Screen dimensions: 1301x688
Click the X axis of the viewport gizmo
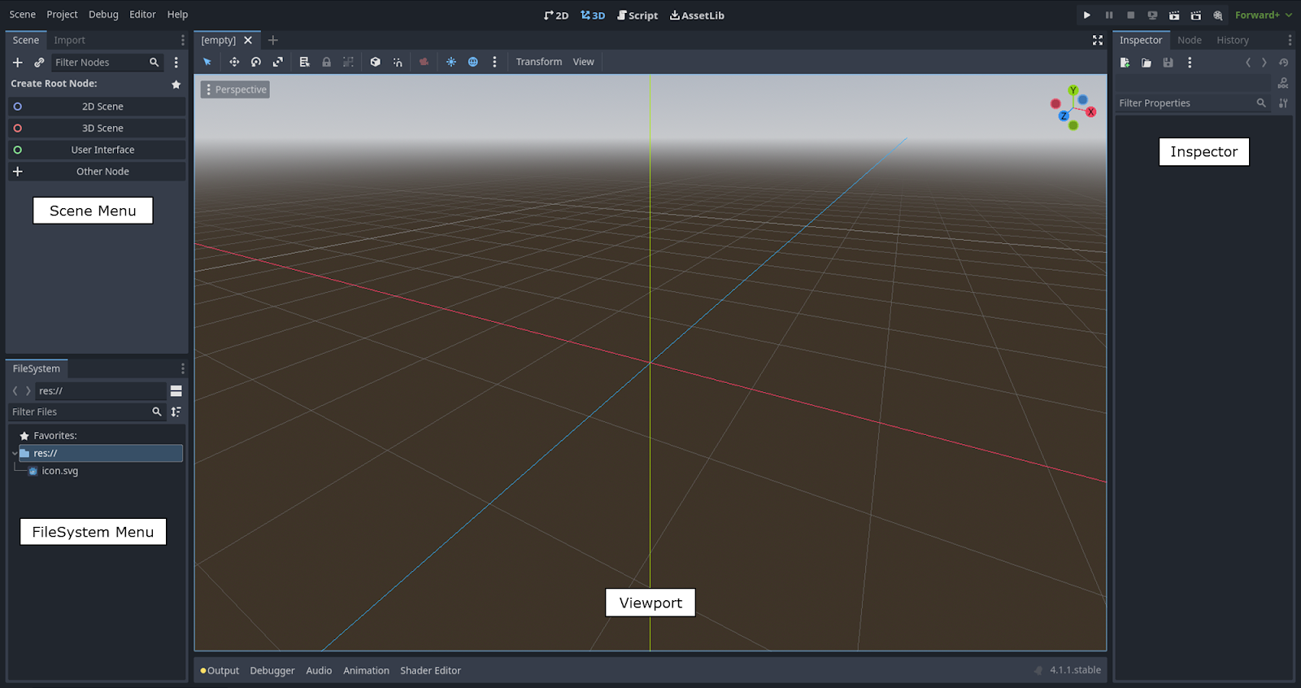[x=1091, y=112]
